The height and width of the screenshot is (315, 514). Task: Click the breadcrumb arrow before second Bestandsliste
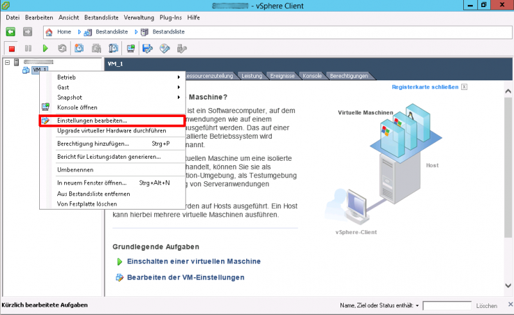(136, 32)
